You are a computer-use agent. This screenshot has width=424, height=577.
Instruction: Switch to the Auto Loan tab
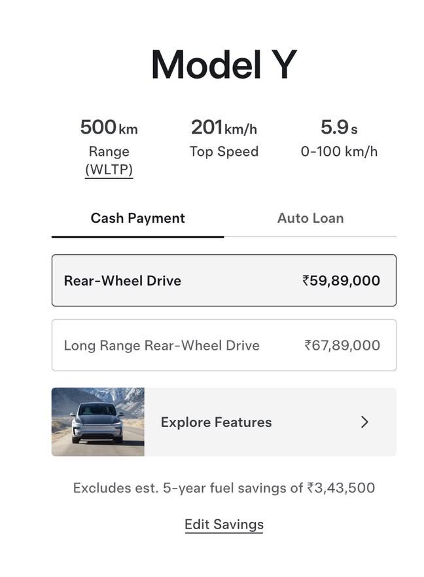310,218
